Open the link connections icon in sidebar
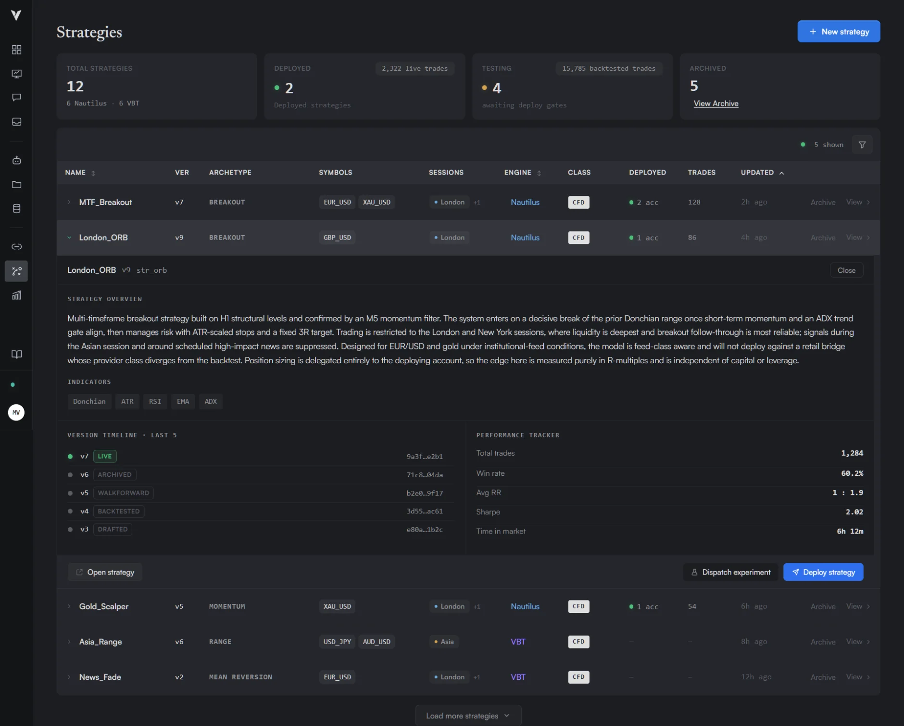This screenshot has height=726, width=904. [16, 246]
